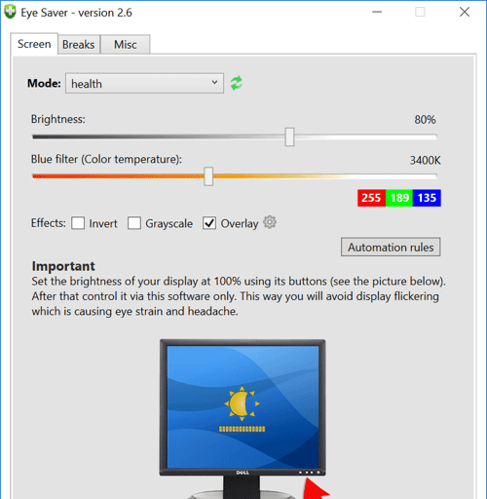Open Automation rules

(x=391, y=248)
